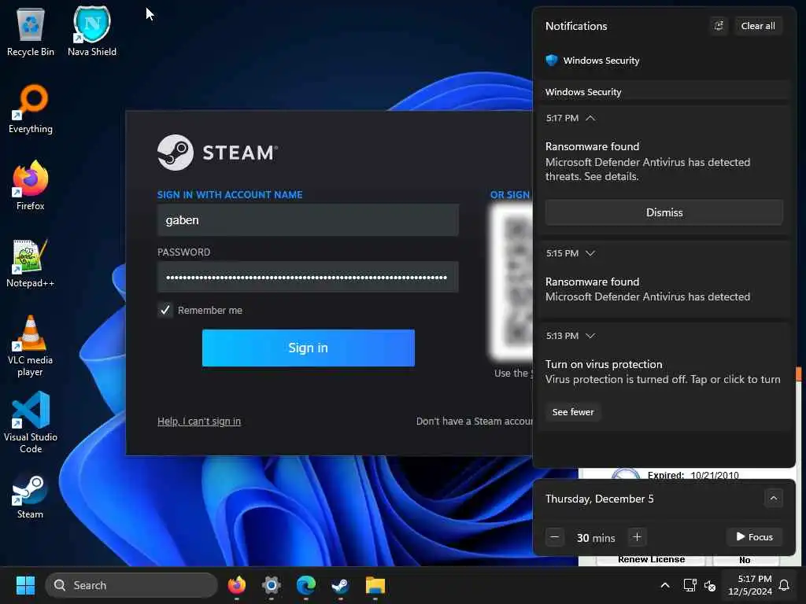Click the network icon in system tray

(690, 585)
